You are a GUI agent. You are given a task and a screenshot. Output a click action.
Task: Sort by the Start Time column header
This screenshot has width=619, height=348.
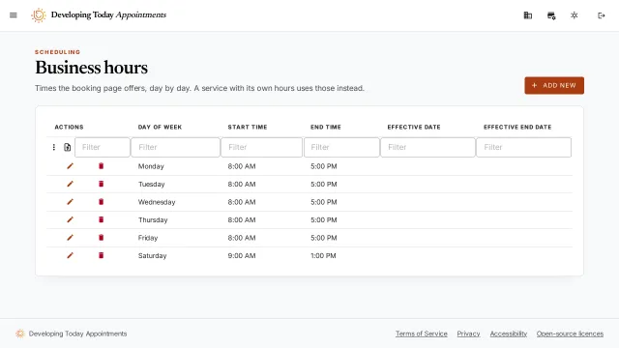point(248,127)
